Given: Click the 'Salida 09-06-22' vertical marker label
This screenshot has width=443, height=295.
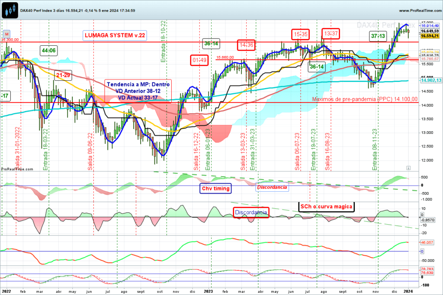Looking at the screenshot, I should click(90, 152).
